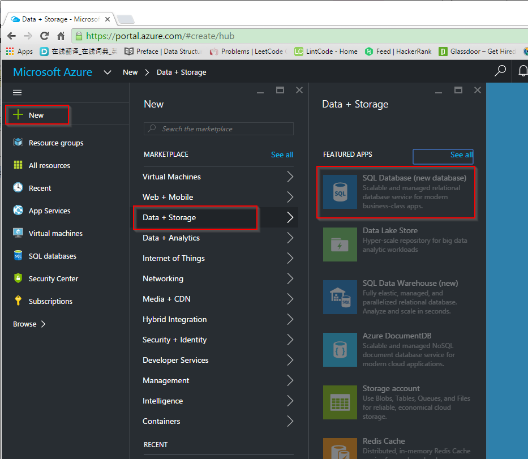Image resolution: width=528 pixels, height=459 pixels.
Task: Expand Data + Storage chevron
Action: click(290, 217)
